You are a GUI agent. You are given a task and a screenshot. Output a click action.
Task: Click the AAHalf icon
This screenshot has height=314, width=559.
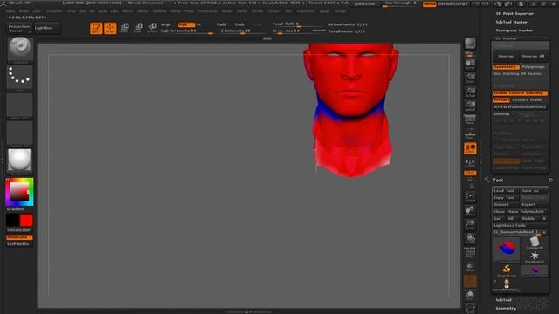tap(470, 106)
